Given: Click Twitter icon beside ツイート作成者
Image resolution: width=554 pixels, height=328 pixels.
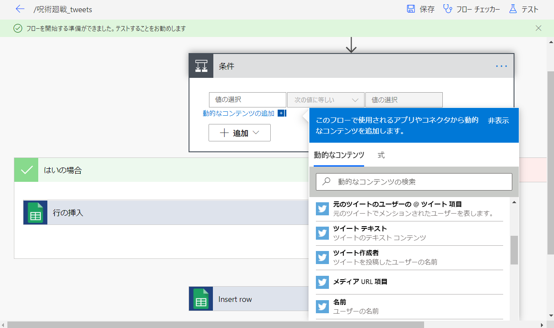Looking at the screenshot, I should pos(322,258).
